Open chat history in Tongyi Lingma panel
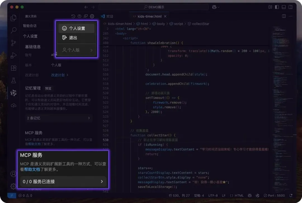 click(x=73, y=16)
